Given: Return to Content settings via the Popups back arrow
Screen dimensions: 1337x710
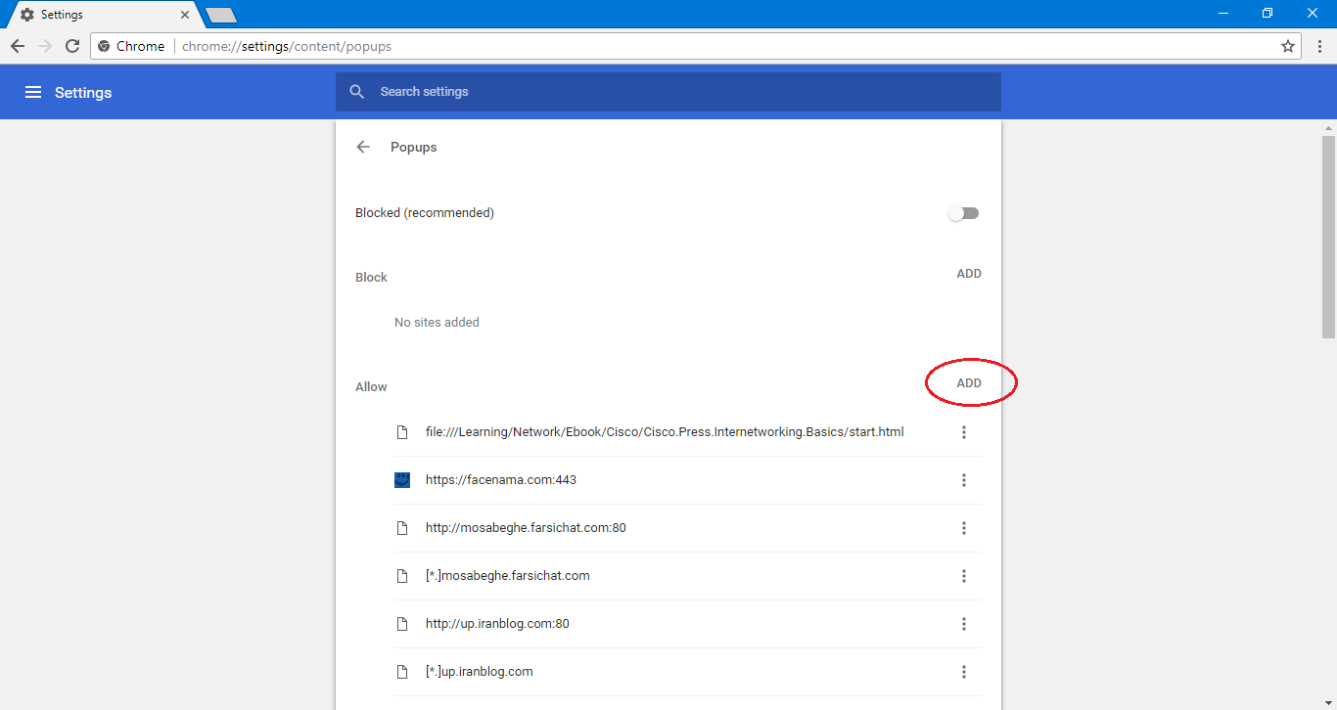Looking at the screenshot, I should (x=363, y=147).
